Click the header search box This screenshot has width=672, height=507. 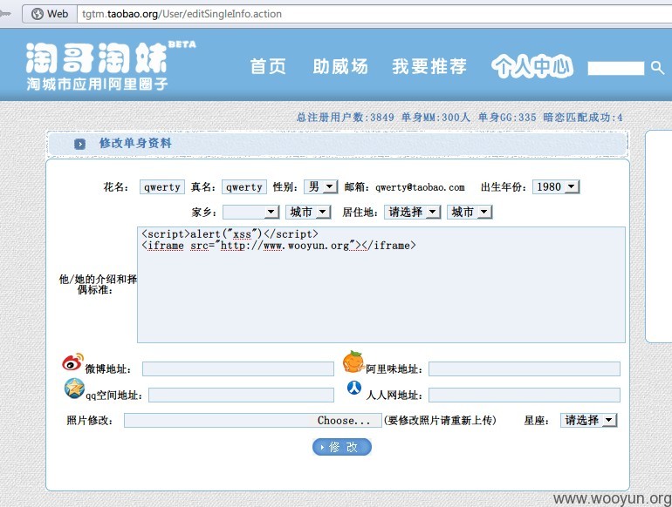pyautogui.click(x=616, y=68)
